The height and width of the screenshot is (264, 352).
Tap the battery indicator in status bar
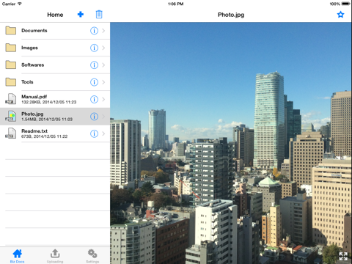pos(346,4)
